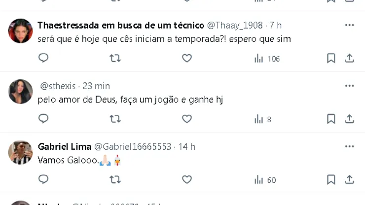Reply to Thaay_1908's tweet
365x205 pixels.
click(43, 58)
